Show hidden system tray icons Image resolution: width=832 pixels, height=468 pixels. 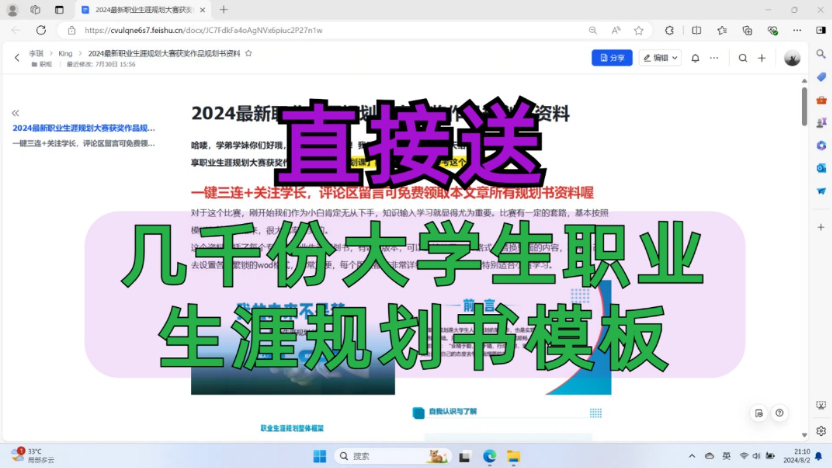(692, 456)
